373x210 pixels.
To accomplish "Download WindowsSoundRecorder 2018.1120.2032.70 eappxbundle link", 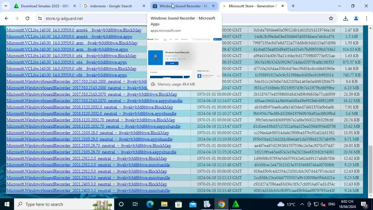I will point(94,126).
